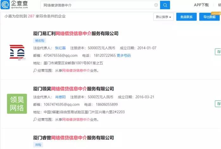
Task: Click 50000万元人民币 registered capital text
Action: click(x=101, y=48)
